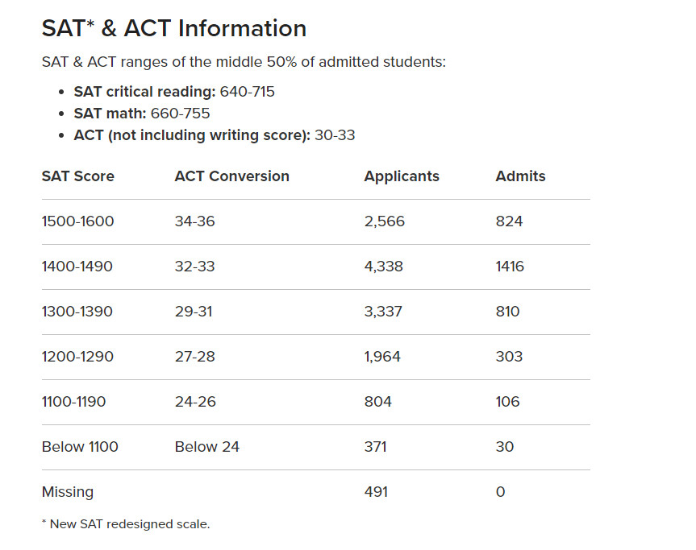Click the ACT Conversion column header
This screenshot has width=696, height=550.
point(231,176)
